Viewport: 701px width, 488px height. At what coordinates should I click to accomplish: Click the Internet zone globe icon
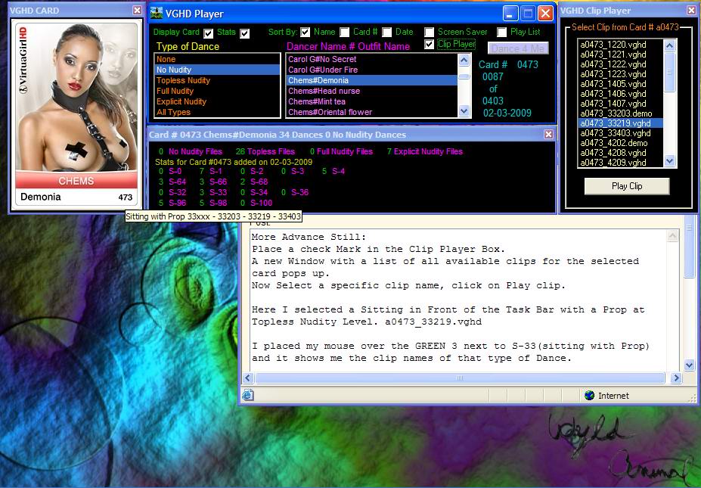point(590,396)
